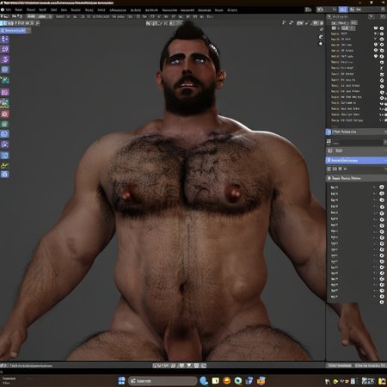Click the first menu item beside the app logo
Viewport: 387px width, 387px height.
9,9
